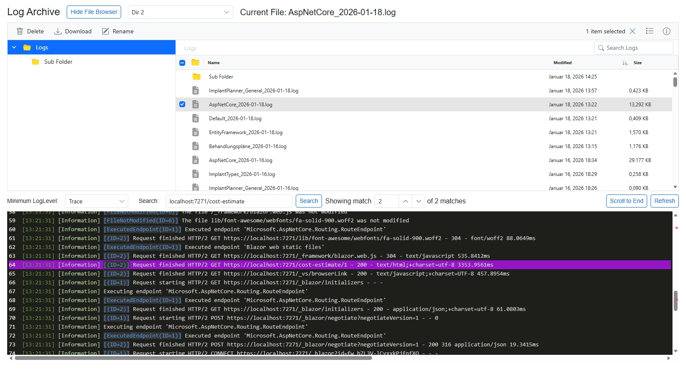Click the sort direction icon in header
The height and width of the screenshot is (370, 686).
[625, 62]
